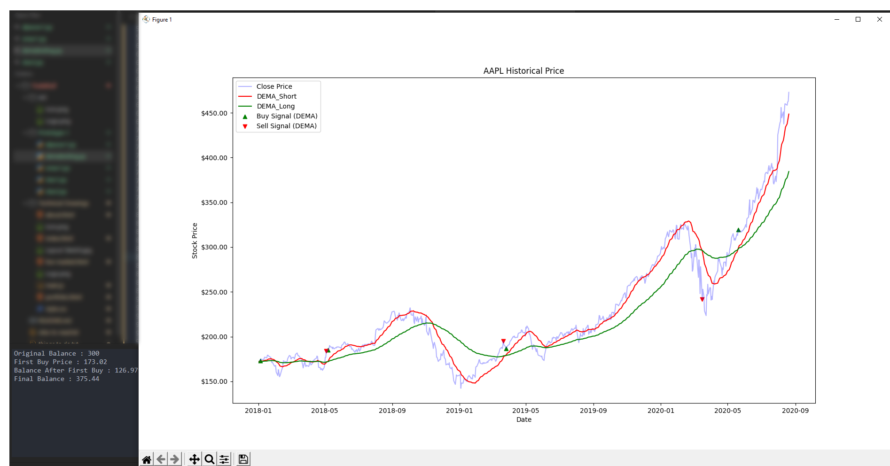Go forward to the next plot view
This screenshot has height=466, width=890.
coord(173,459)
